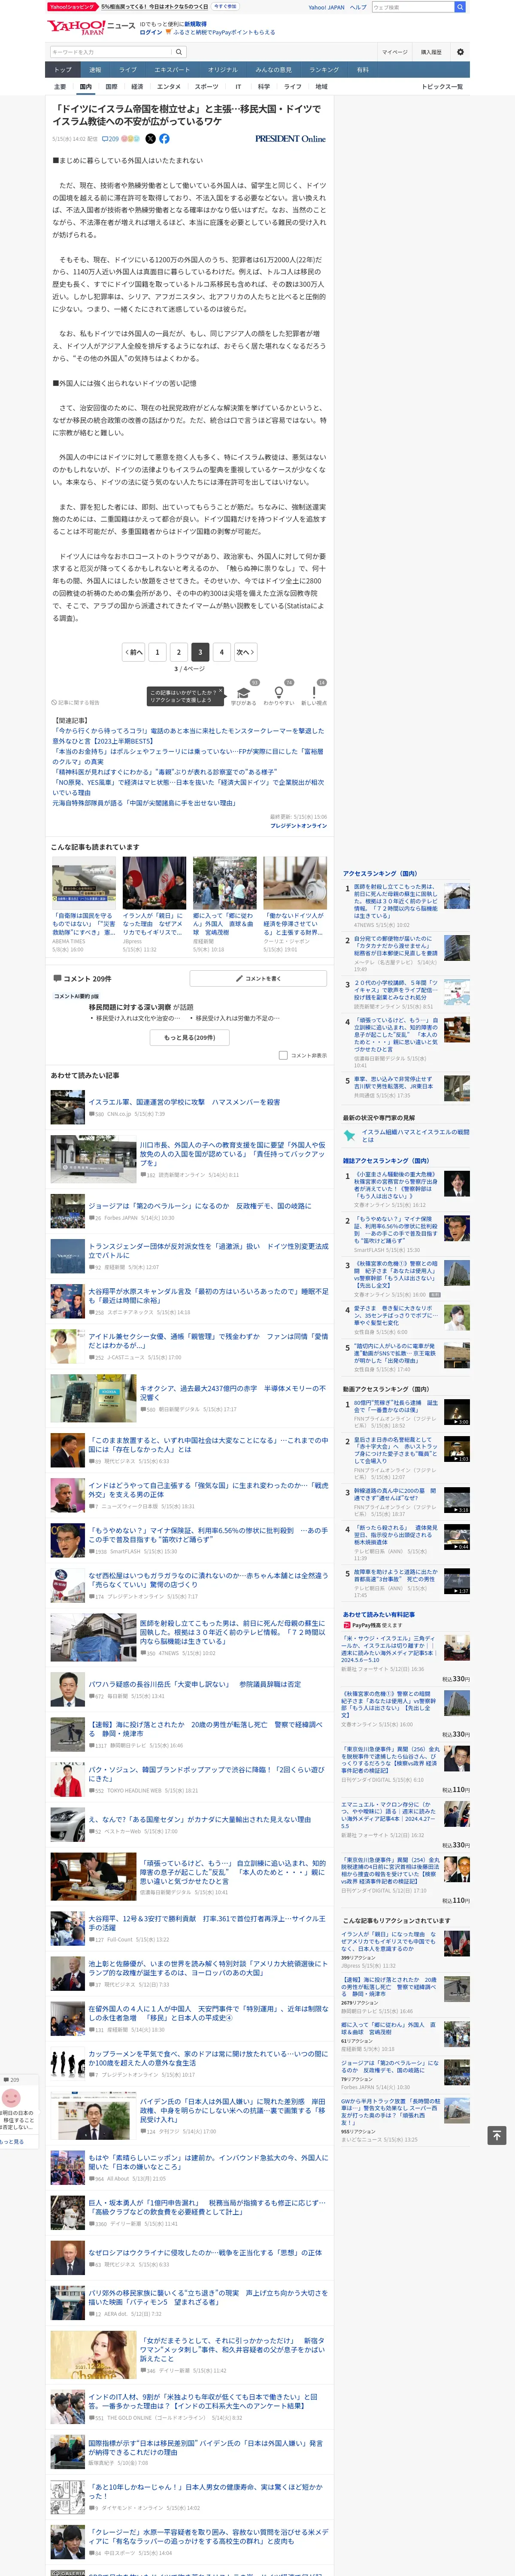Open the 速報 navigation tab

tap(95, 70)
